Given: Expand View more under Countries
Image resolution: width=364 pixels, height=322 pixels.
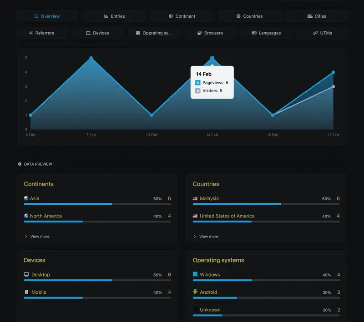Looking at the screenshot, I should pos(206,236).
